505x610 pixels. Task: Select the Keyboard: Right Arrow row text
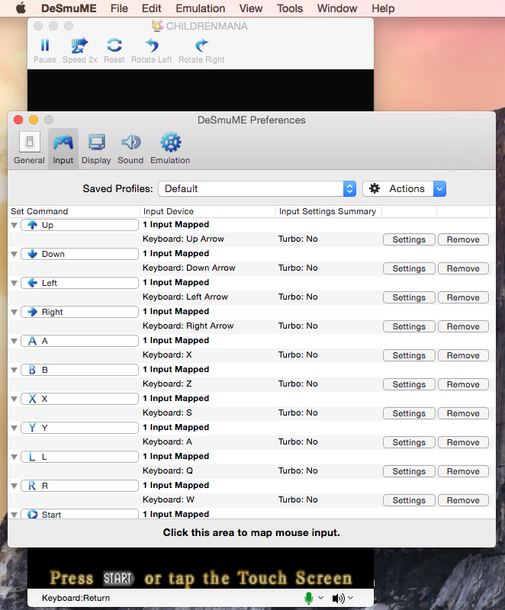point(188,326)
